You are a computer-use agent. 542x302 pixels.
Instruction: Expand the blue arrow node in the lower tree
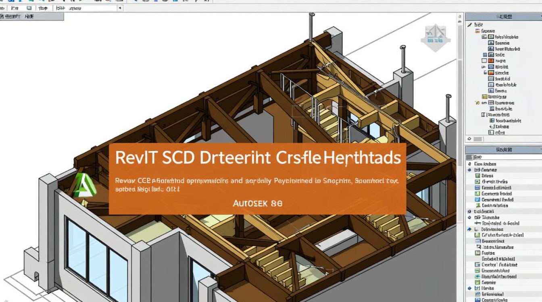point(469,229)
